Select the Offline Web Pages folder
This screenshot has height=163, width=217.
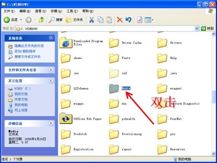coord(81,119)
